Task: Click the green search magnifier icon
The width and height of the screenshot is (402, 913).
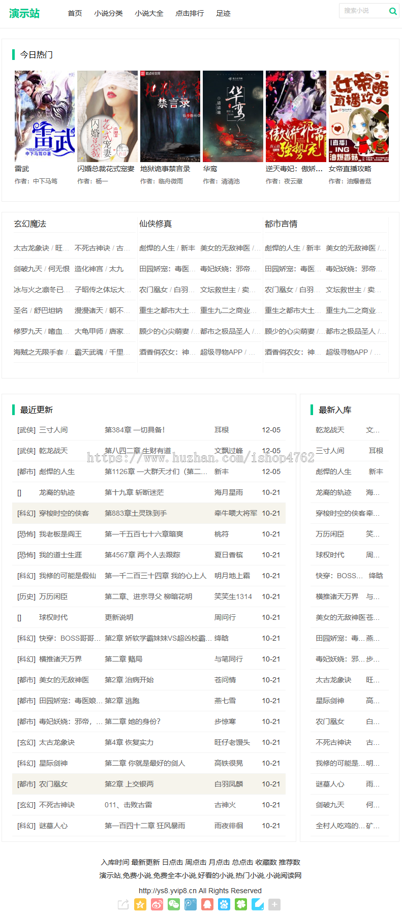Action: coord(392,11)
